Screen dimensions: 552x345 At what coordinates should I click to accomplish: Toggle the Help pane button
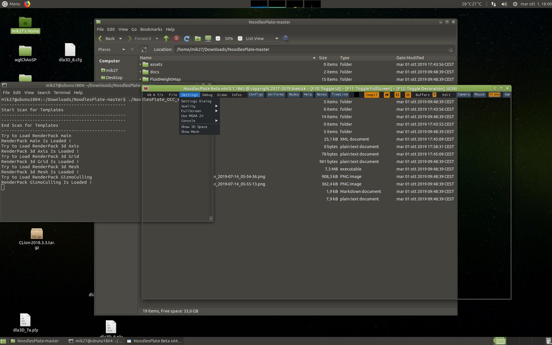[308, 95]
